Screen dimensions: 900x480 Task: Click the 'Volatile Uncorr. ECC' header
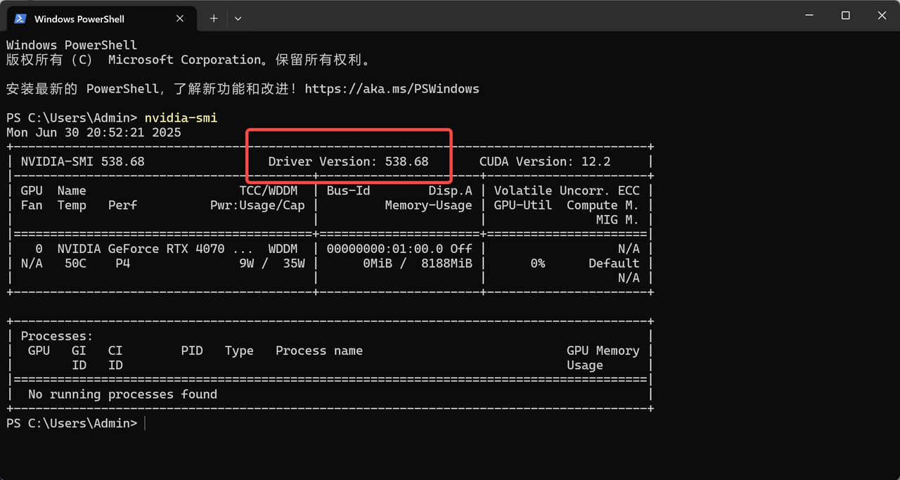coord(567,190)
